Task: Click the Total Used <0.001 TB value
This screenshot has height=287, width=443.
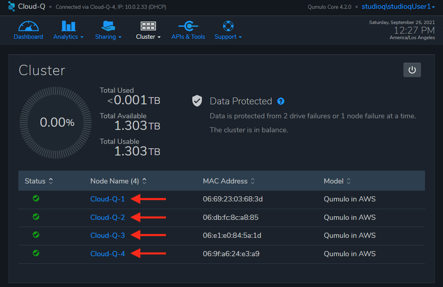Action: 134,100
